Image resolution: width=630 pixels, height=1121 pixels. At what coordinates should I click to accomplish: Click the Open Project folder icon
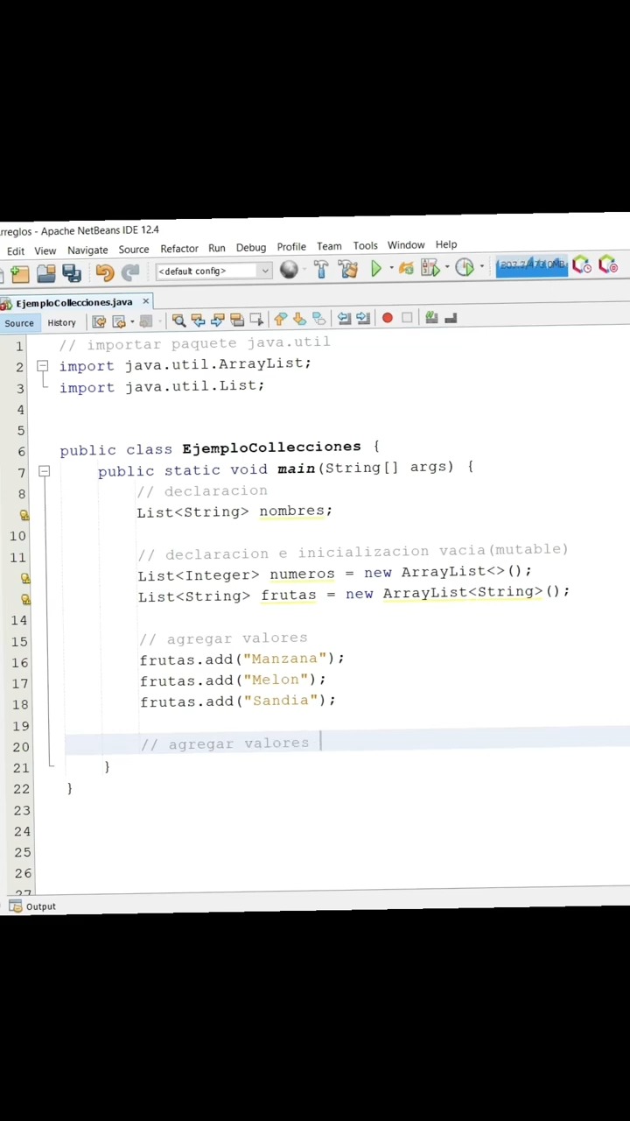[46, 272]
